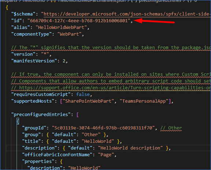
Task: Click the "Other" group default value
Action: tap(91, 135)
